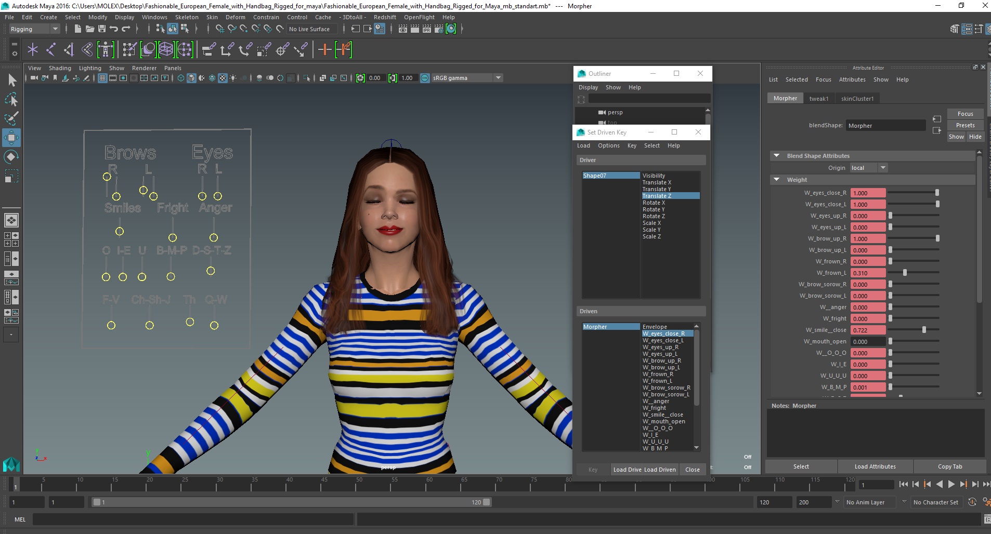Toggle use all lights in viewport
This screenshot has height=534, width=991.
(233, 78)
